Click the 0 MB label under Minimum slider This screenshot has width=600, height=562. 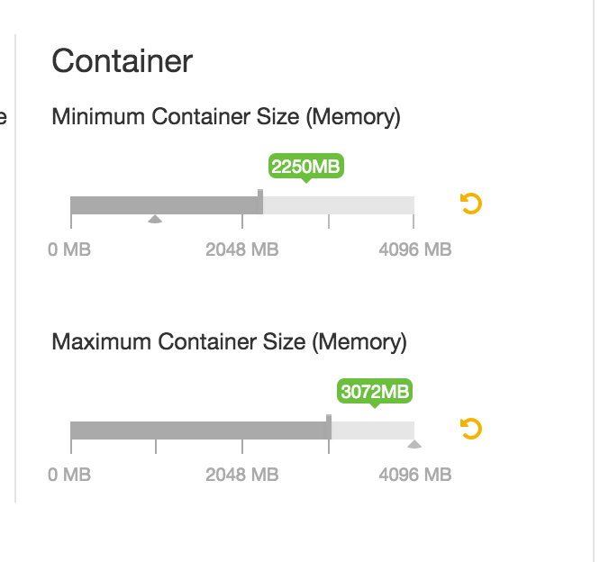69,249
